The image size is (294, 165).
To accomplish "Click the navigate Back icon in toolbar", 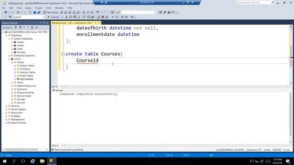I will click(6, 12).
